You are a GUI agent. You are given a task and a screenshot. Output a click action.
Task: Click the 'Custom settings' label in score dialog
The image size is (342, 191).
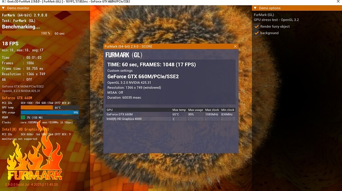coord(120,70)
